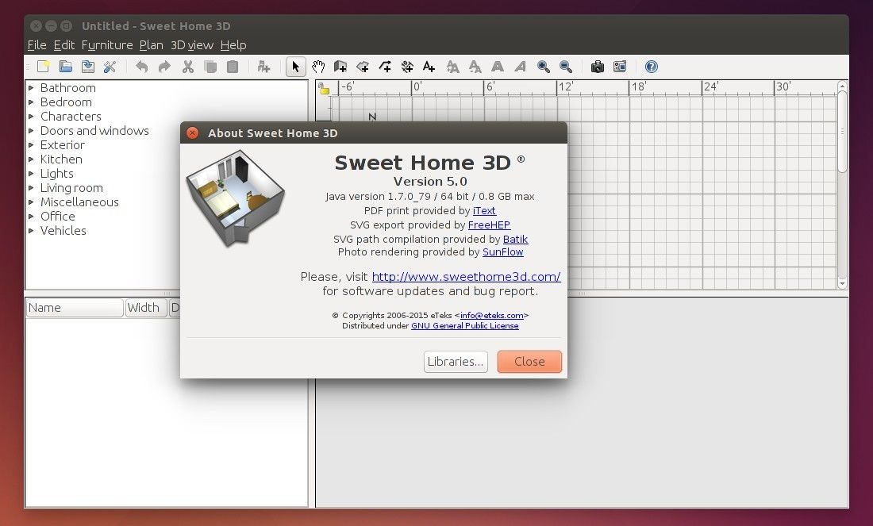Click the lock icon at plan ruler corner
This screenshot has width=873, height=526.
[324, 88]
